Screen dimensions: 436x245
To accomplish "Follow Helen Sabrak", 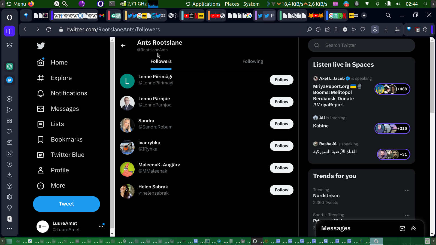I will pos(281,190).
